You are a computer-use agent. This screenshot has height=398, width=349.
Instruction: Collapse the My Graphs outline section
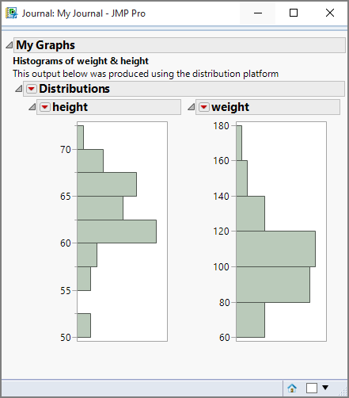point(9,45)
